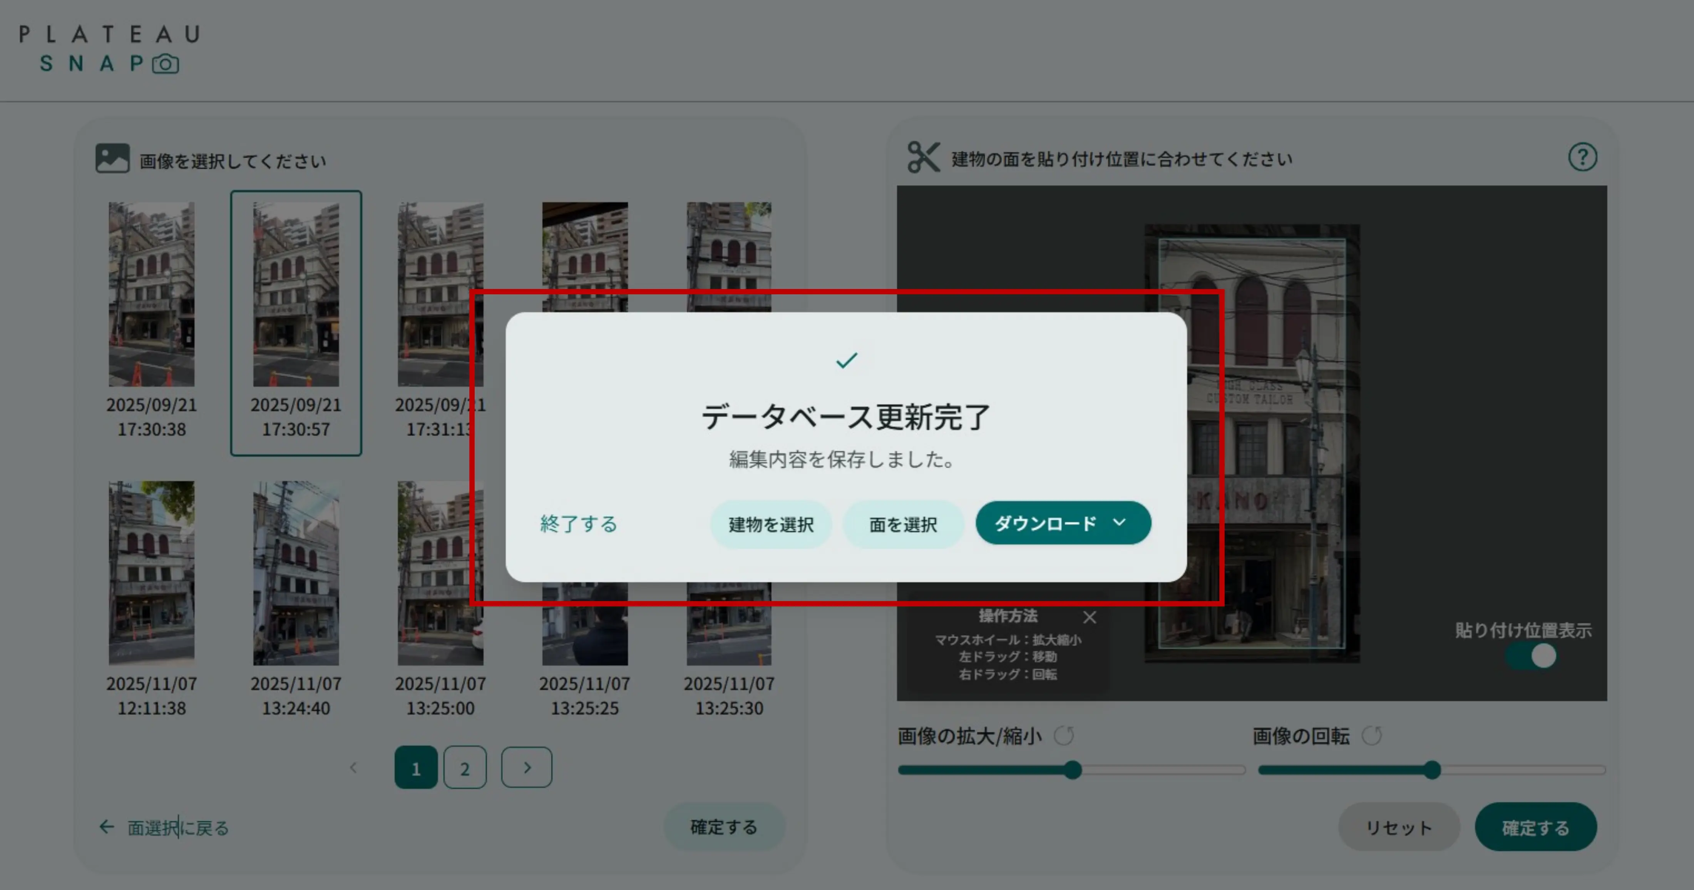Expand the ダウンロード dropdown button
This screenshot has height=890, width=1694.
tap(1063, 523)
